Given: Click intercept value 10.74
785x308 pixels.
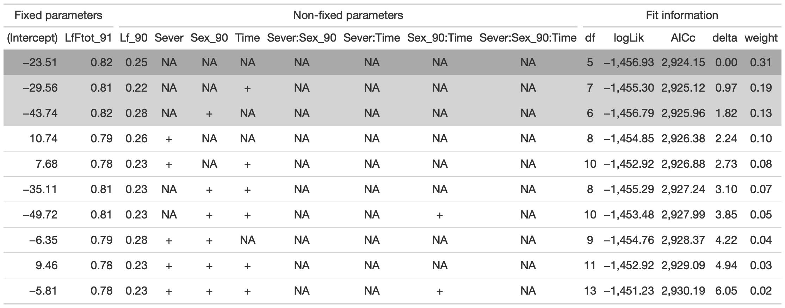Looking at the screenshot, I should [x=44, y=138].
